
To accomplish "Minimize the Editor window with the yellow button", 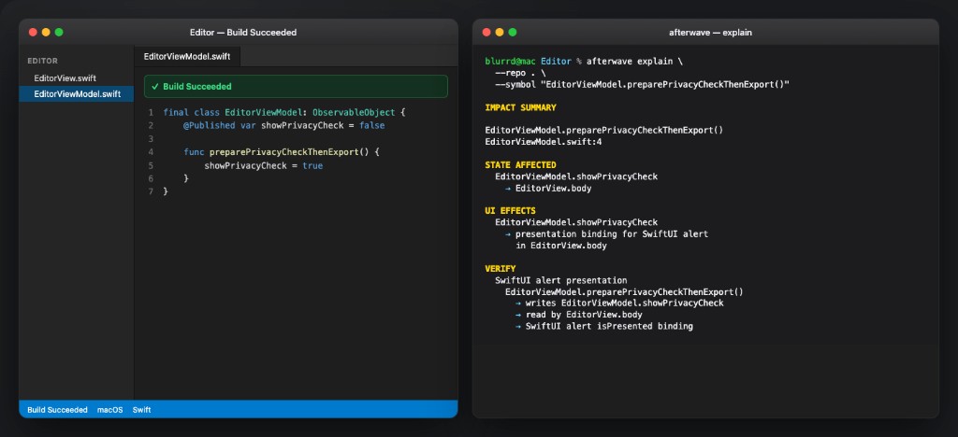I will coord(46,33).
